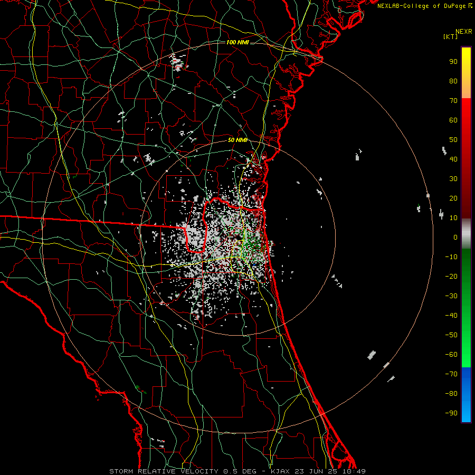
Task: Click the NEXLAB-College of DuPage title text
Action: tap(422, 6)
